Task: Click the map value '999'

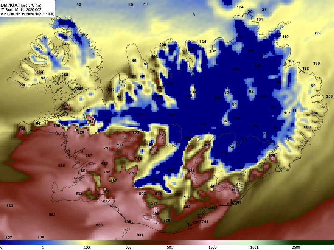Action: (156, 214)
